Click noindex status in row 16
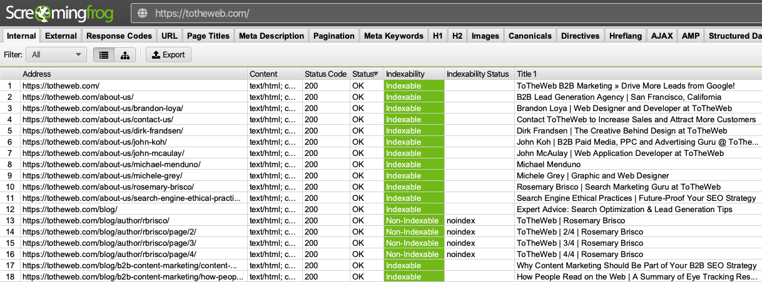The width and height of the screenshot is (762, 282). pyautogui.click(x=460, y=254)
